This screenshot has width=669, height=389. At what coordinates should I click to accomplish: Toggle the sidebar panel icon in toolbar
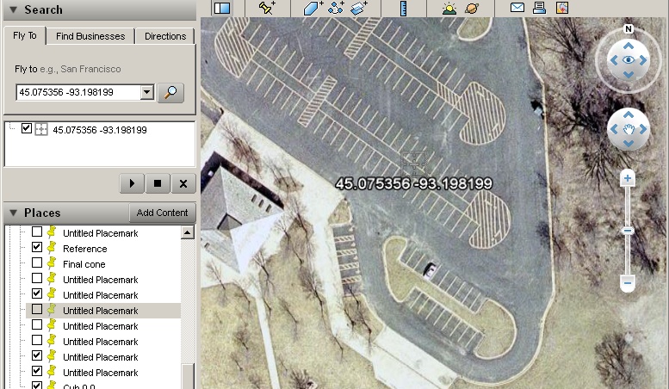coord(222,8)
